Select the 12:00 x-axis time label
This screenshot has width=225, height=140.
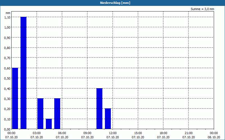coord(113,133)
